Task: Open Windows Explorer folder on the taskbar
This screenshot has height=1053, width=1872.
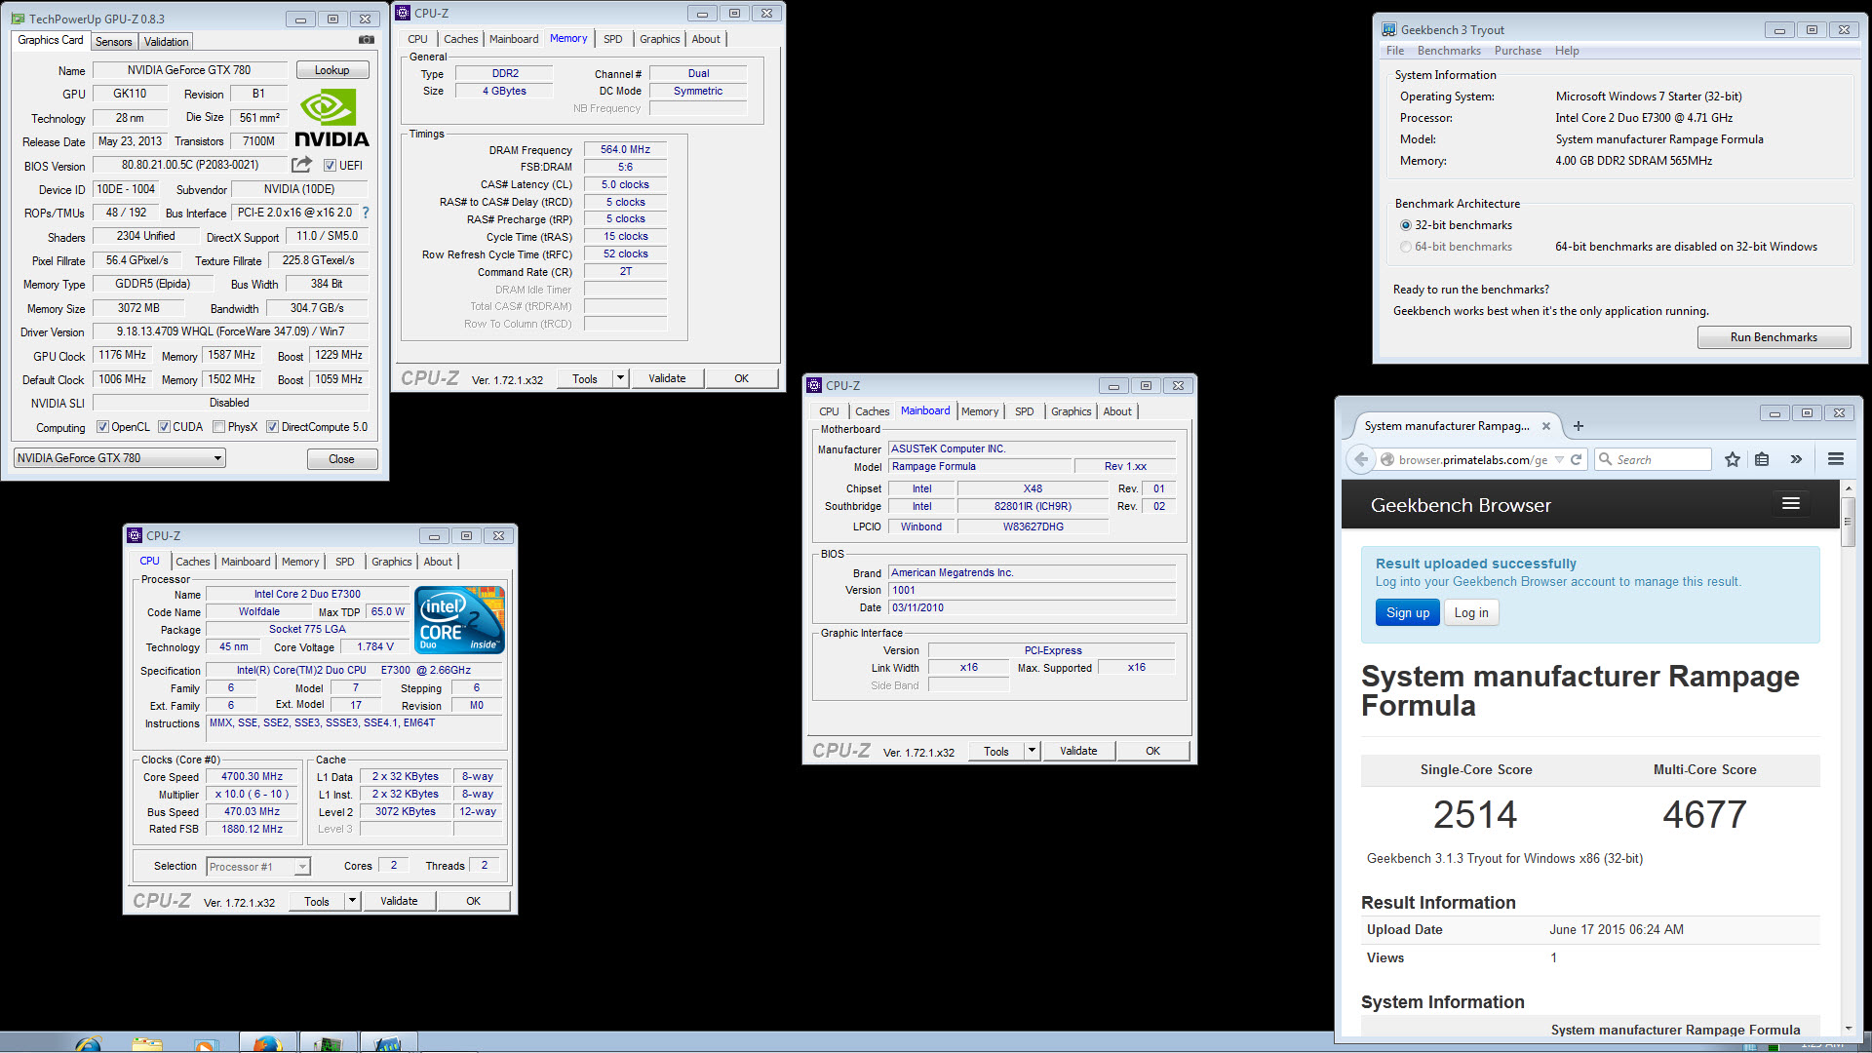Action: 147,1043
